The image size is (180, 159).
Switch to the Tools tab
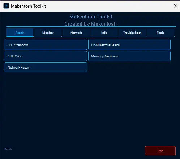point(160,33)
